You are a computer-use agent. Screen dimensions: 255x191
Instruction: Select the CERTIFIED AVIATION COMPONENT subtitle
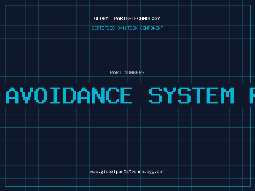click(x=127, y=28)
